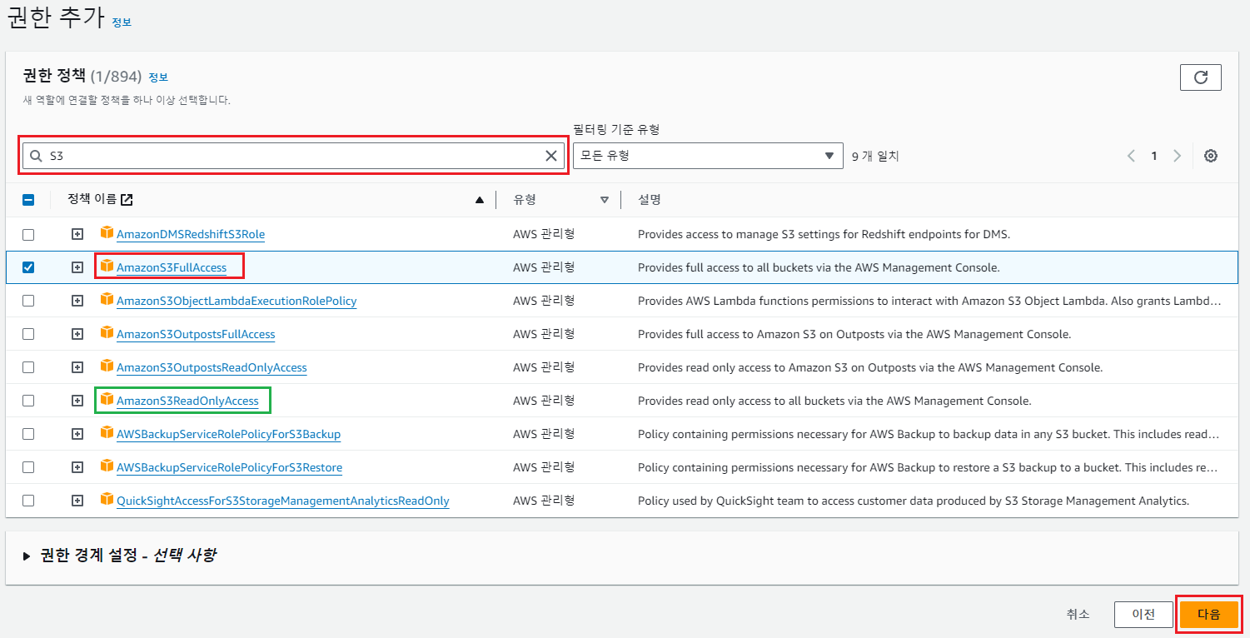Check the AWSBackupServiceRolePolicyForS3Backup checkbox
The height and width of the screenshot is (638, 1250).
click(28, 434)
